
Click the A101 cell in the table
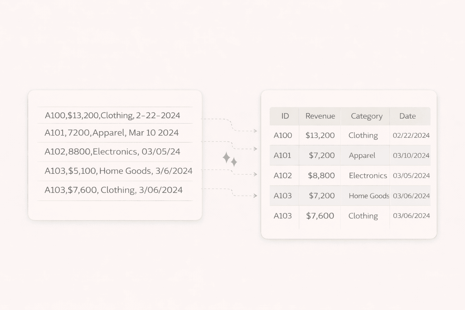pyautogui.click(x=282, y=155)
